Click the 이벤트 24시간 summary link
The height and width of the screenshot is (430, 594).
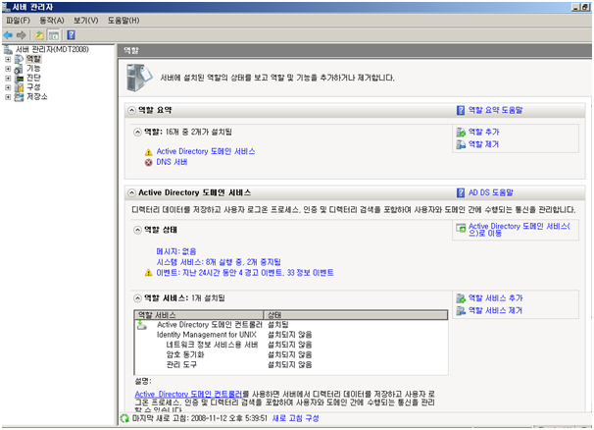tap(245, 273)
